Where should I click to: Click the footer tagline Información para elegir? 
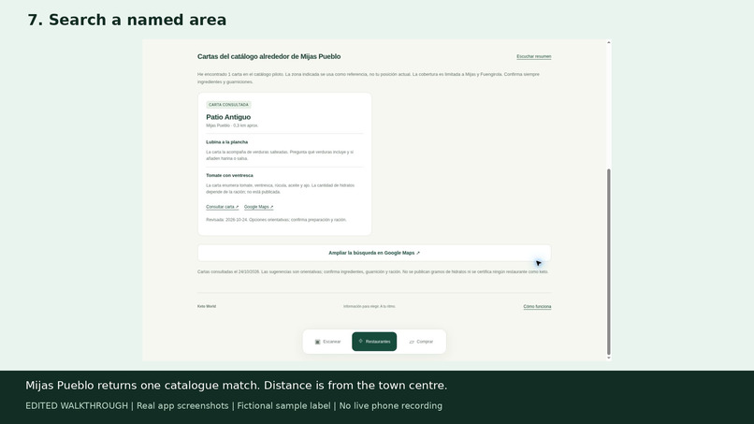tap(370, 306)
